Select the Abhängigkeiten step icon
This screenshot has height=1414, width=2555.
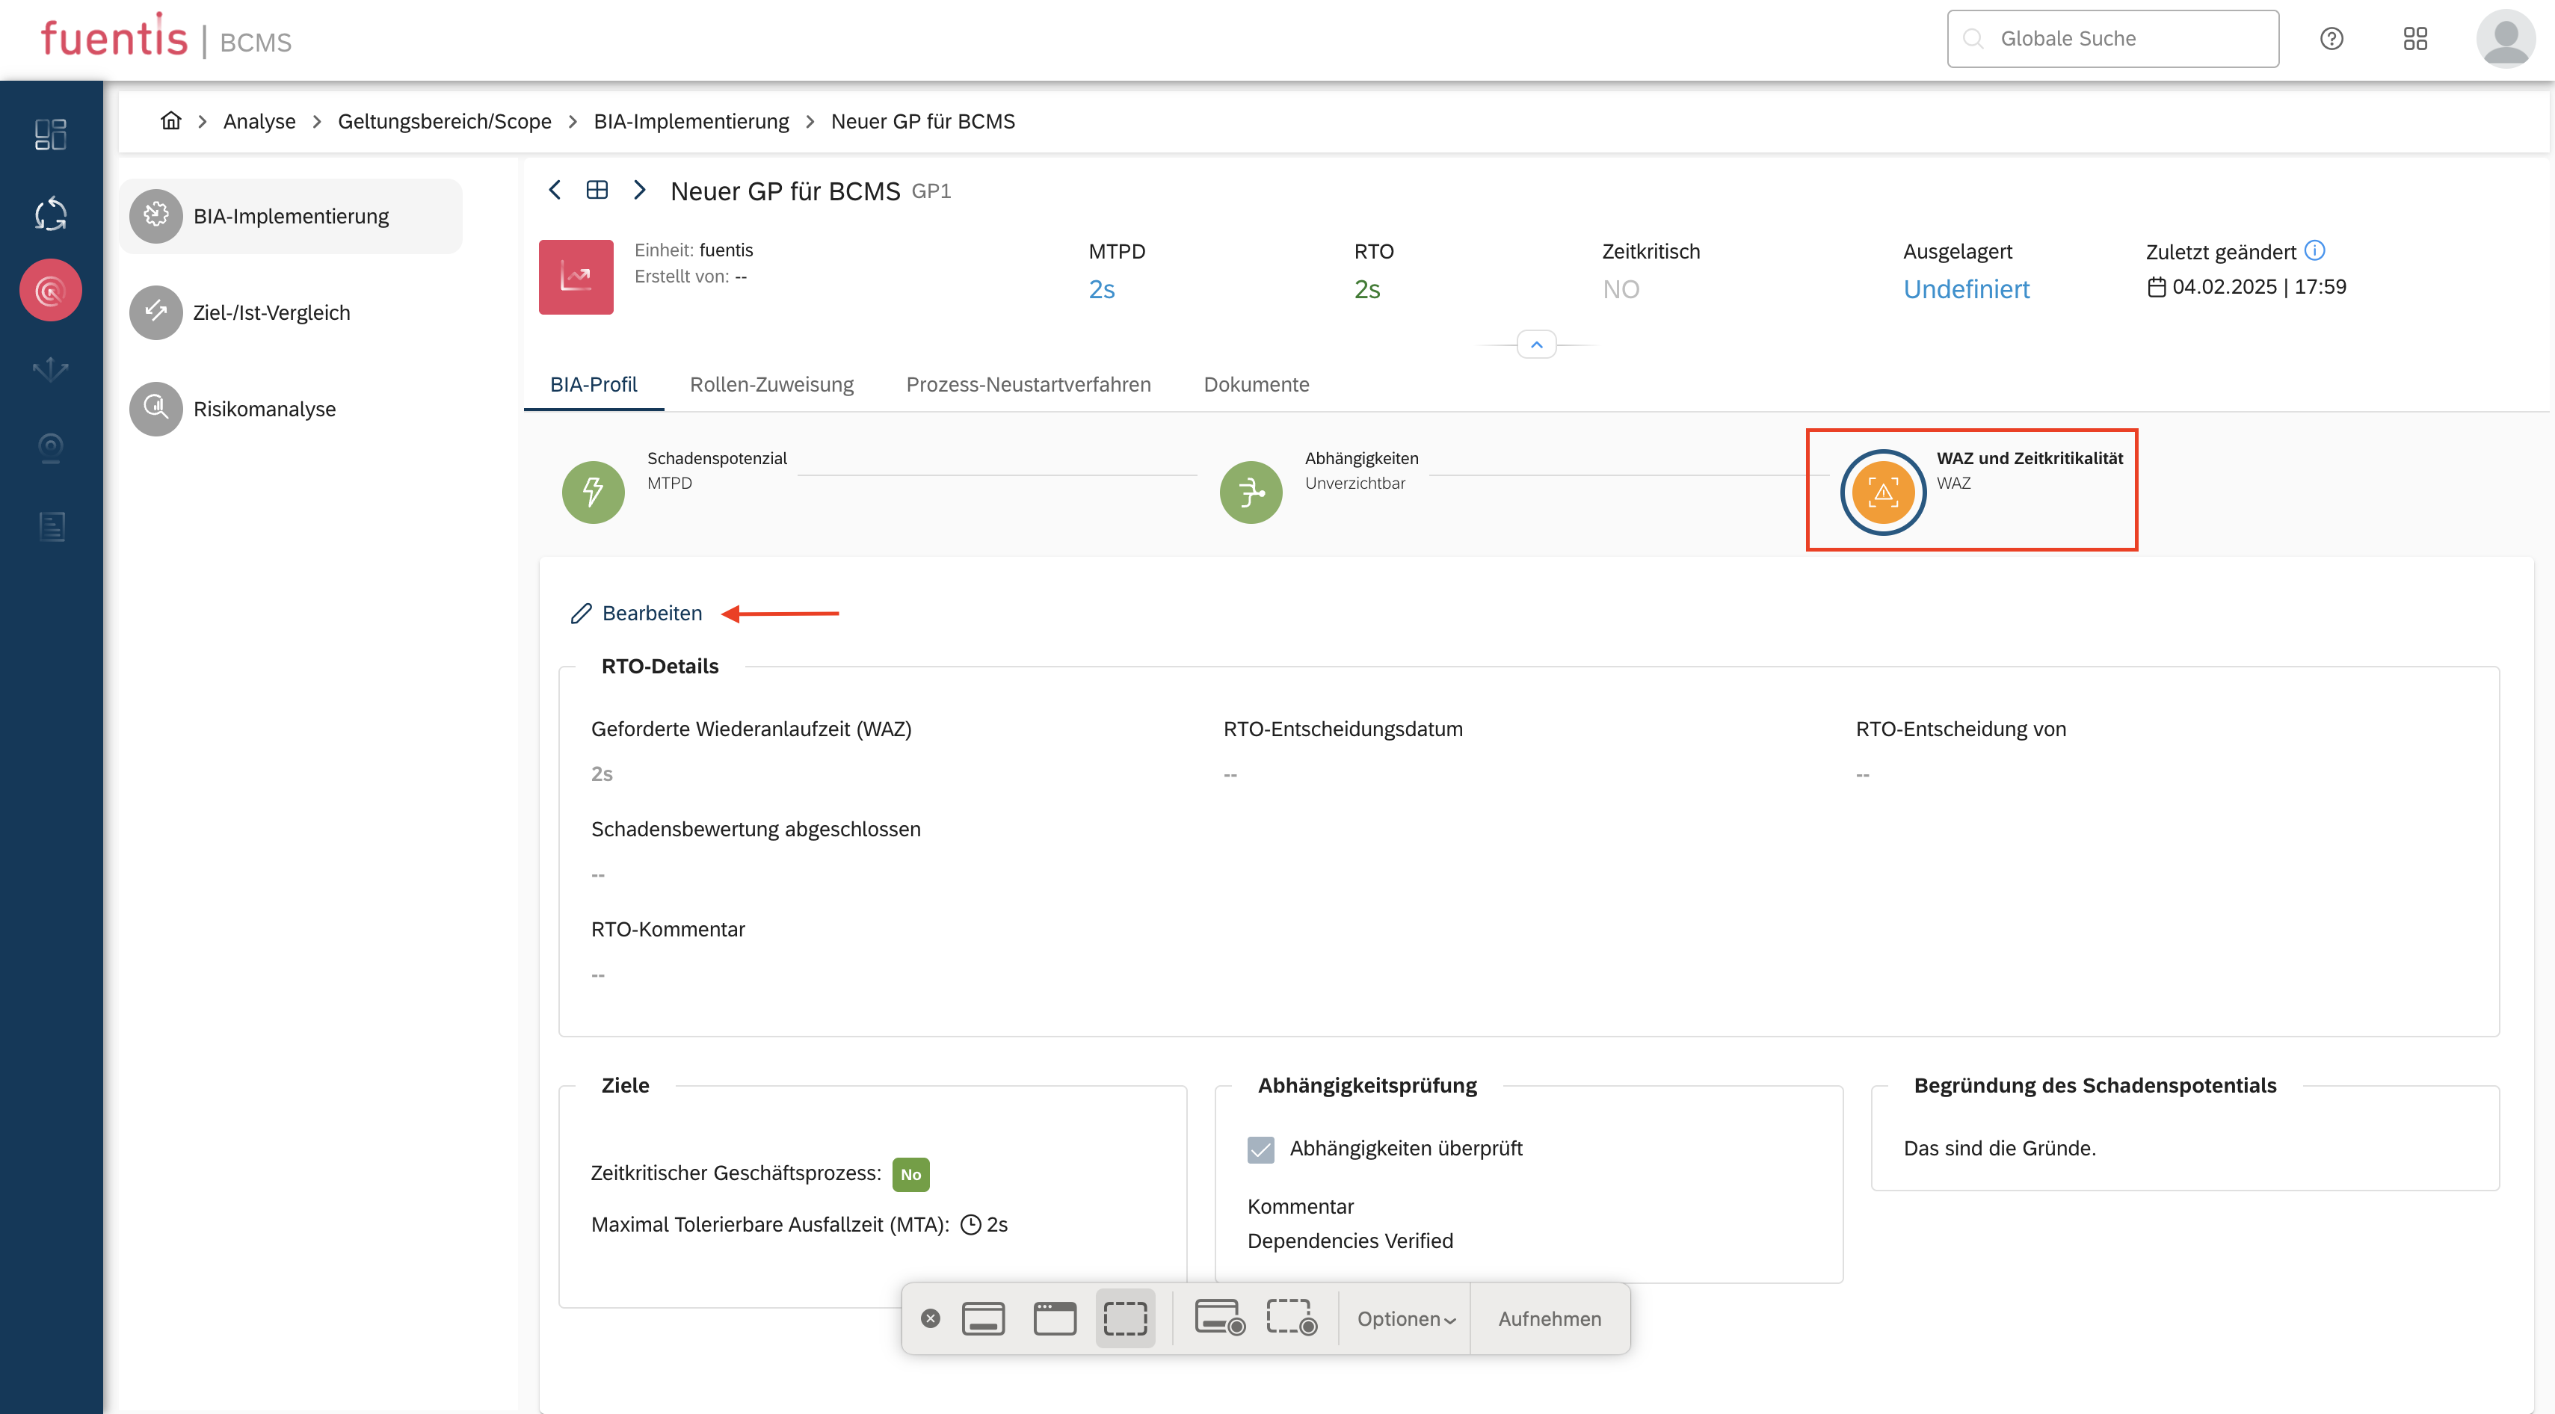click(1250, 492)
